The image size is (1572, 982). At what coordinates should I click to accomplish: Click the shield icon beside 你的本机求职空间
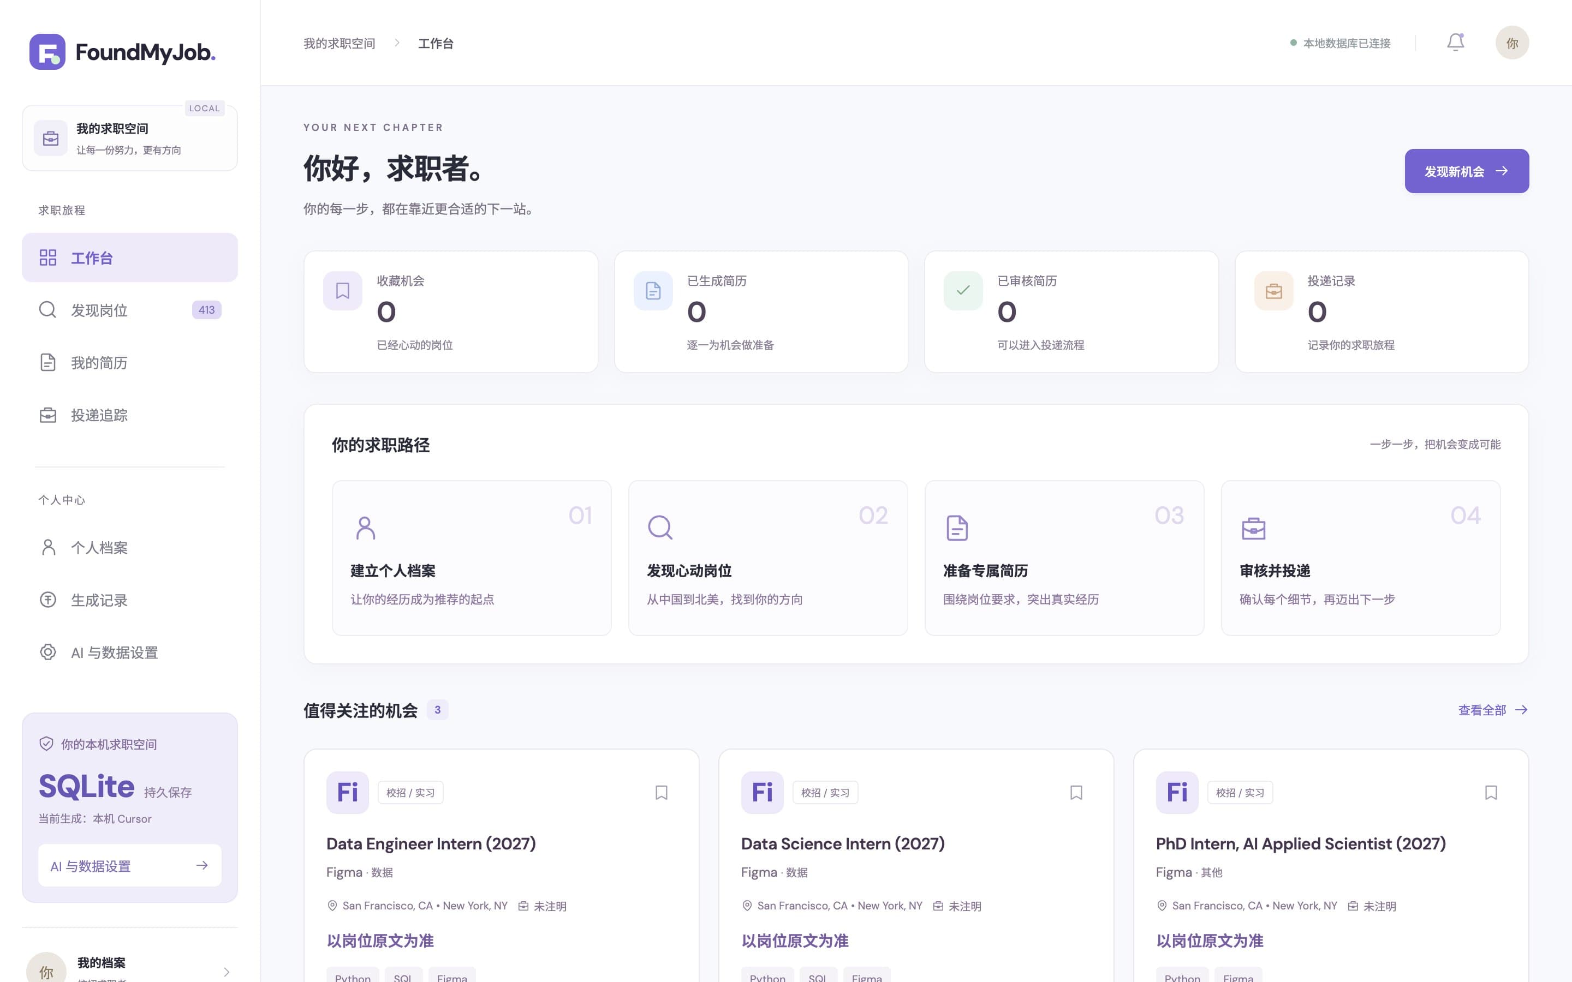tap(46, 744)
